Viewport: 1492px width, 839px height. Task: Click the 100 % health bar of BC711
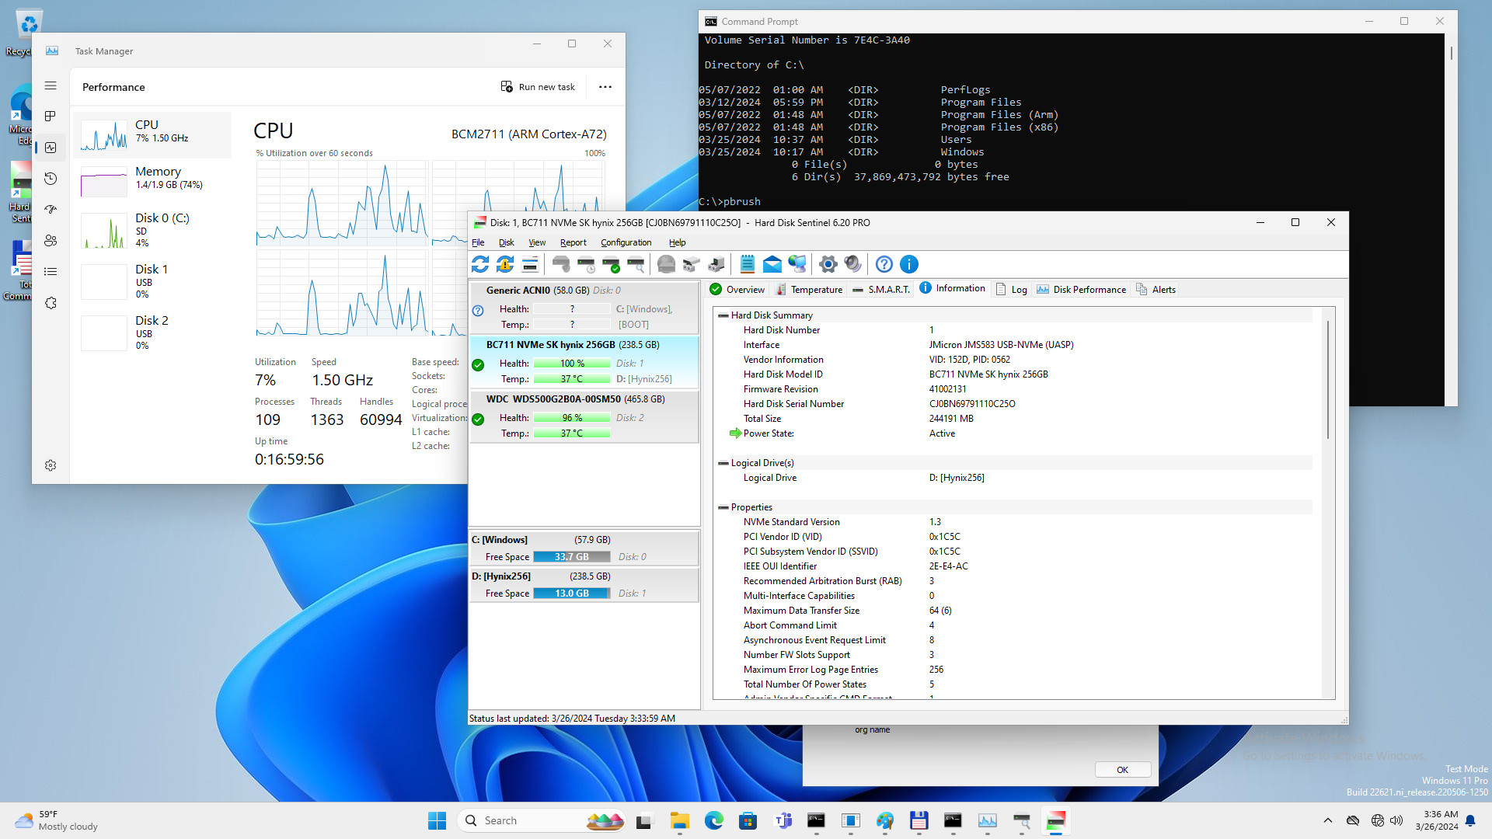(572, 364)
